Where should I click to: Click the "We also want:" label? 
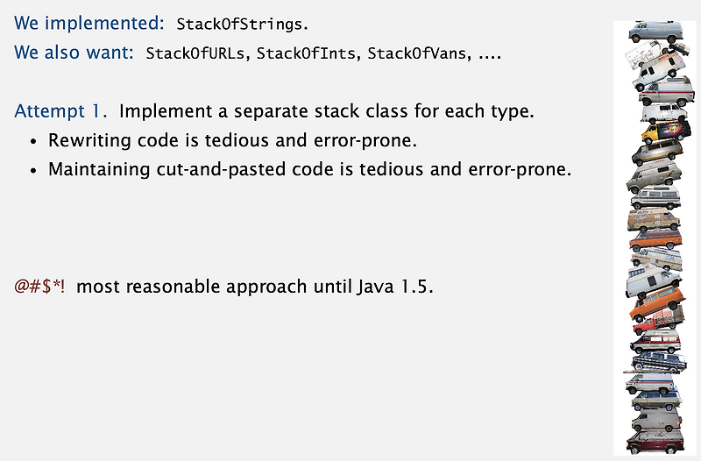point(74,53)
